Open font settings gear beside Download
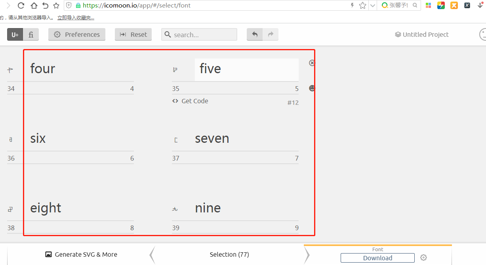Screen dimensions: 486x265 tap(423, 258)
